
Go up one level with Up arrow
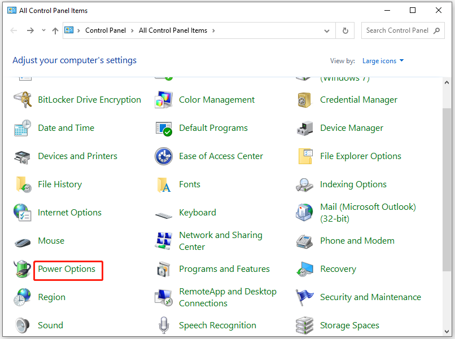(x=55, y=30)
